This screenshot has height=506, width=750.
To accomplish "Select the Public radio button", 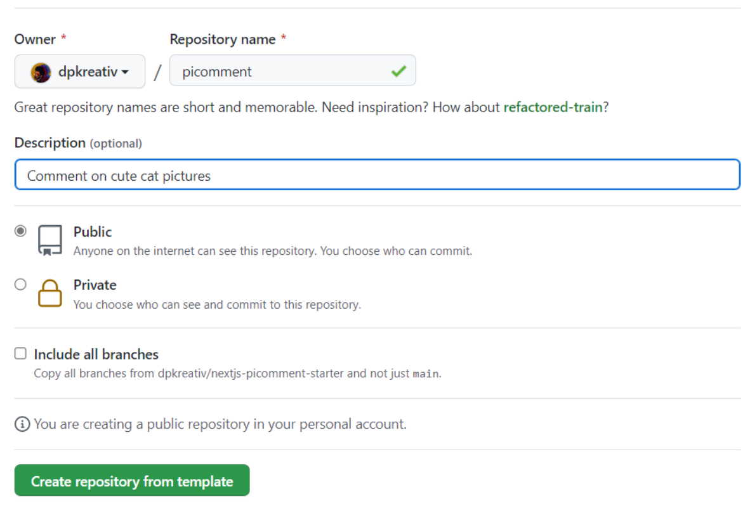I will pyautogui.click(x=21, y=231).
